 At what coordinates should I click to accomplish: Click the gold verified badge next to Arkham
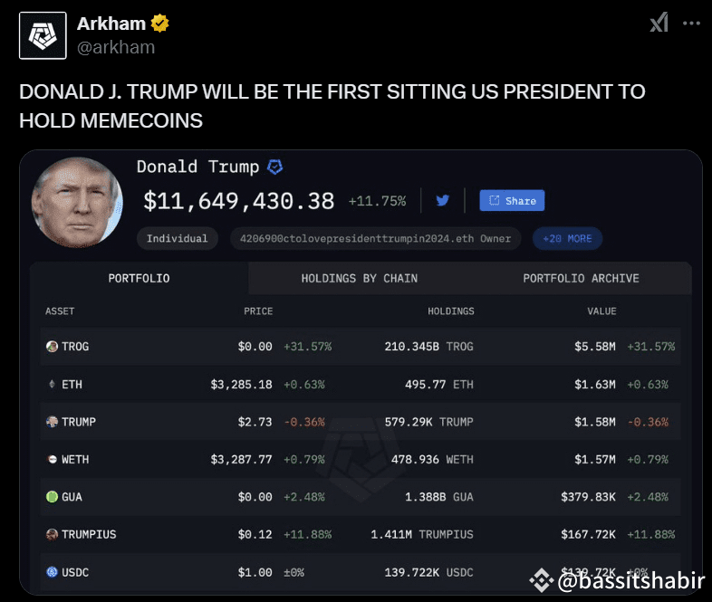(159, 24)
